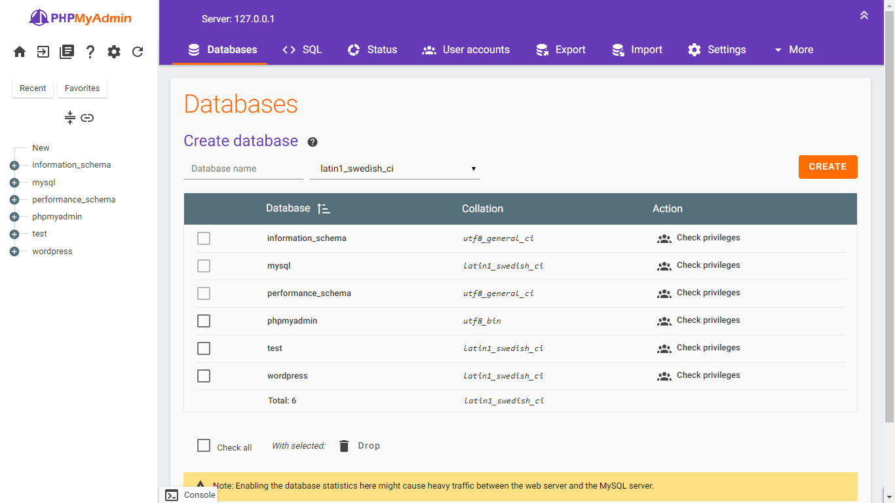This screenshot has height=503, width=895.
Task: Switch to the SQL tab
Action: (x=302, y=50)
